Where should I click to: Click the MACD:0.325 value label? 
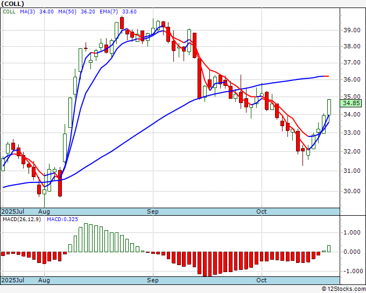(62, 219)
